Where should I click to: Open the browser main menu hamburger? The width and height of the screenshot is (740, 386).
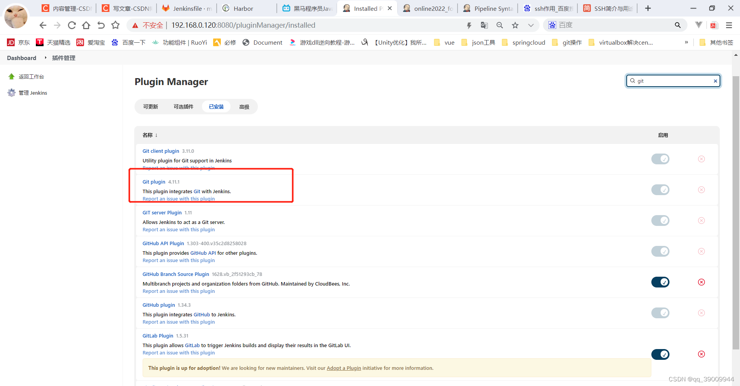[x=729, y=25]
